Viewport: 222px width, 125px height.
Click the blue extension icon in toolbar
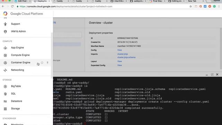coord(205,6)
